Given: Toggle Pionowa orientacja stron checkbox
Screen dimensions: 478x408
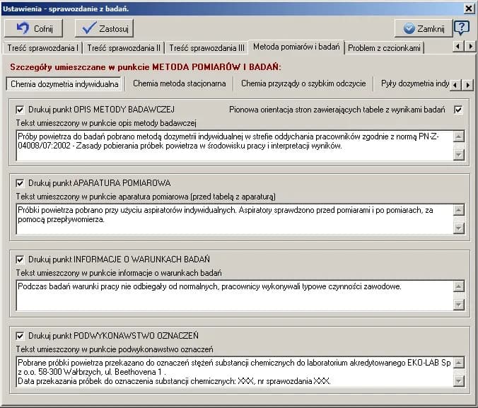Looking at the screenshot, I should point(458,110).
